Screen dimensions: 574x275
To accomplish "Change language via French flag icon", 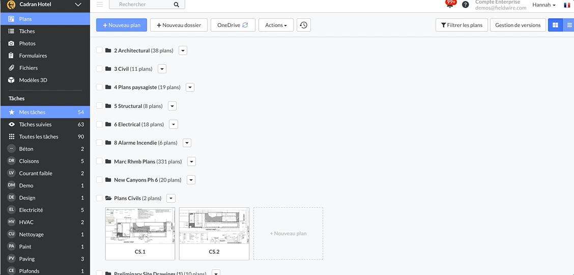I will pos(566,5).
